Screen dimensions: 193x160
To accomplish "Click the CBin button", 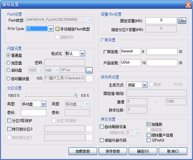I will [x=182, y=21].
